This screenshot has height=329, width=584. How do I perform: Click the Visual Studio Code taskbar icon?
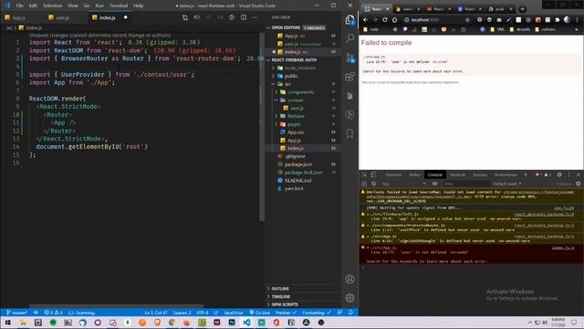(246, 323)
